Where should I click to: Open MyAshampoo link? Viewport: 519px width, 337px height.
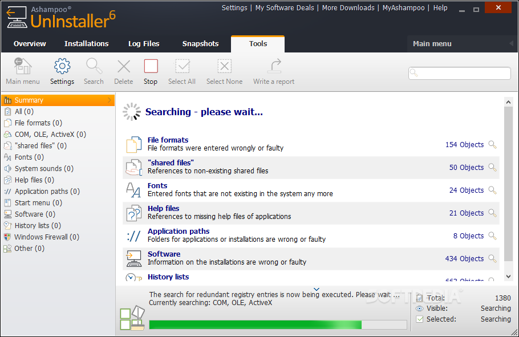point(403,8)
